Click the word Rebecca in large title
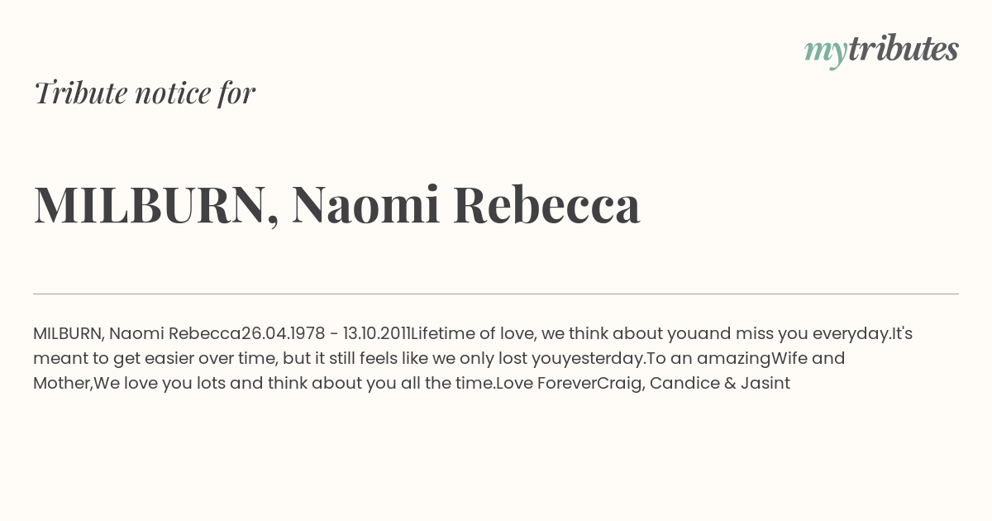The width and height of the screenshot is (992, 521). tap(547, 204)
